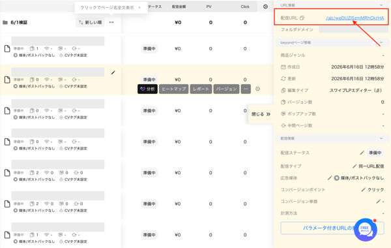Open ヒートマップ for the highlighted page
391x248 pixels.
point(174,89)
